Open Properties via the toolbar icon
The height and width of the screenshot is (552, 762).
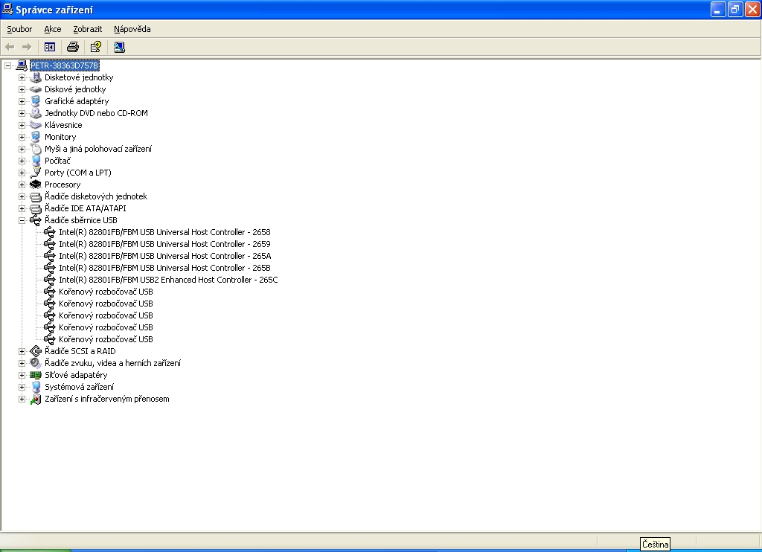pos(96,47)
